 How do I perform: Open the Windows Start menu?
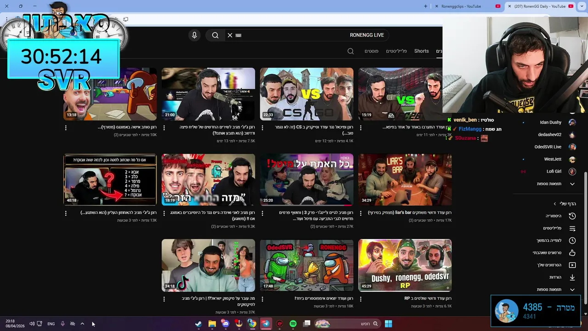tap(388, 324)
